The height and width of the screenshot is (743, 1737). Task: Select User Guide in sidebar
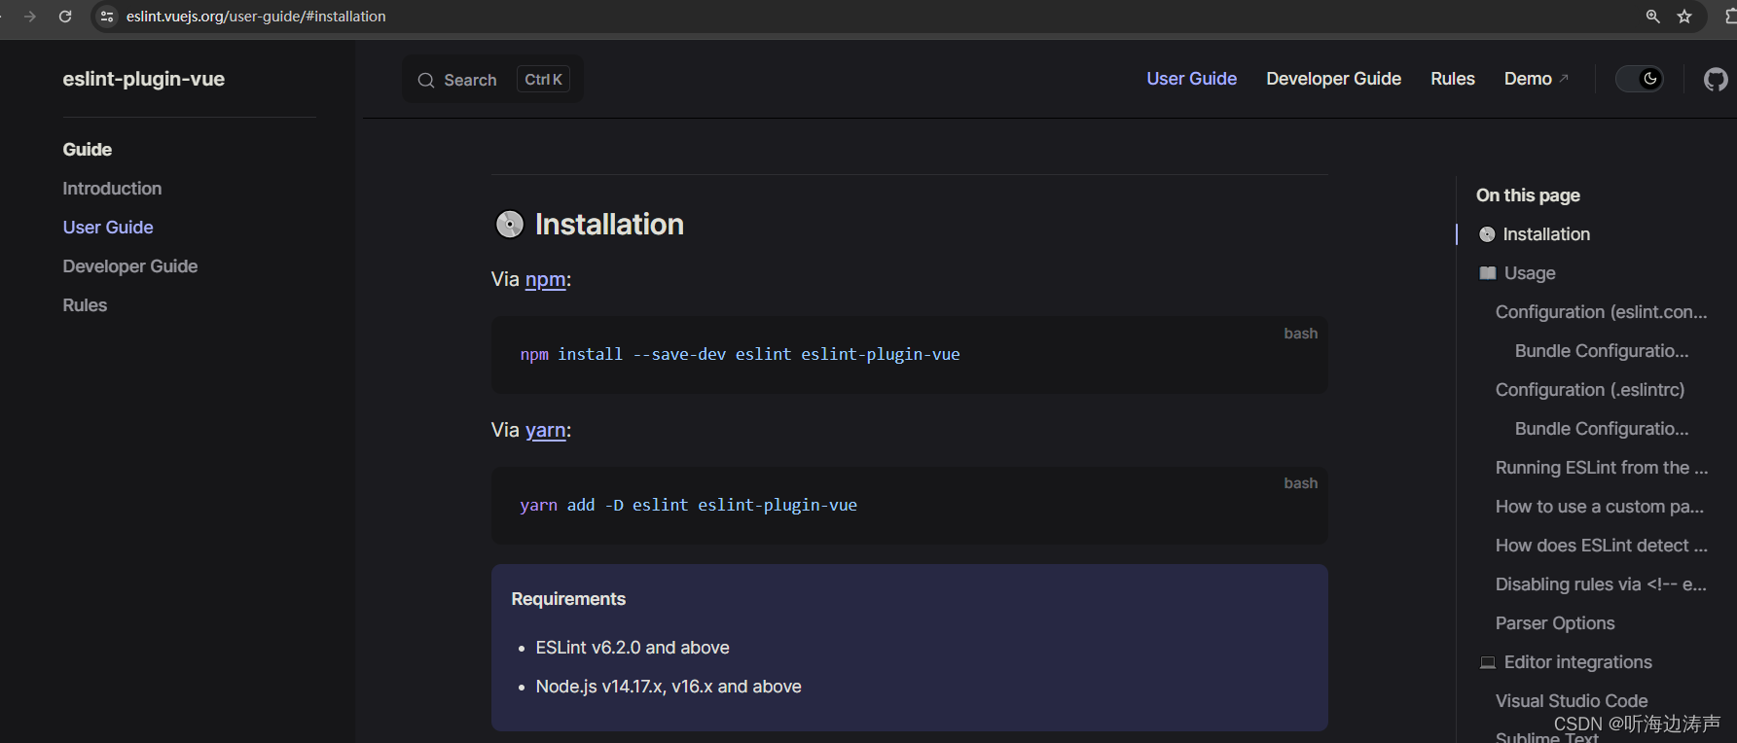point(108,228)
